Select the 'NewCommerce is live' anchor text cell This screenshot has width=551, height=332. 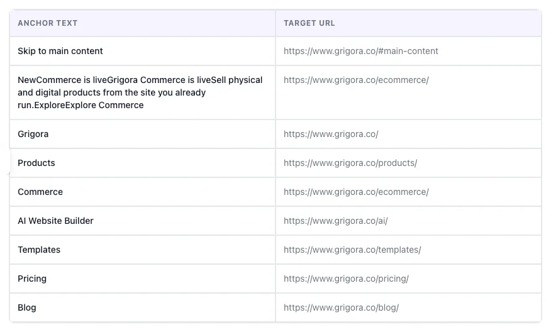point(142,92)
